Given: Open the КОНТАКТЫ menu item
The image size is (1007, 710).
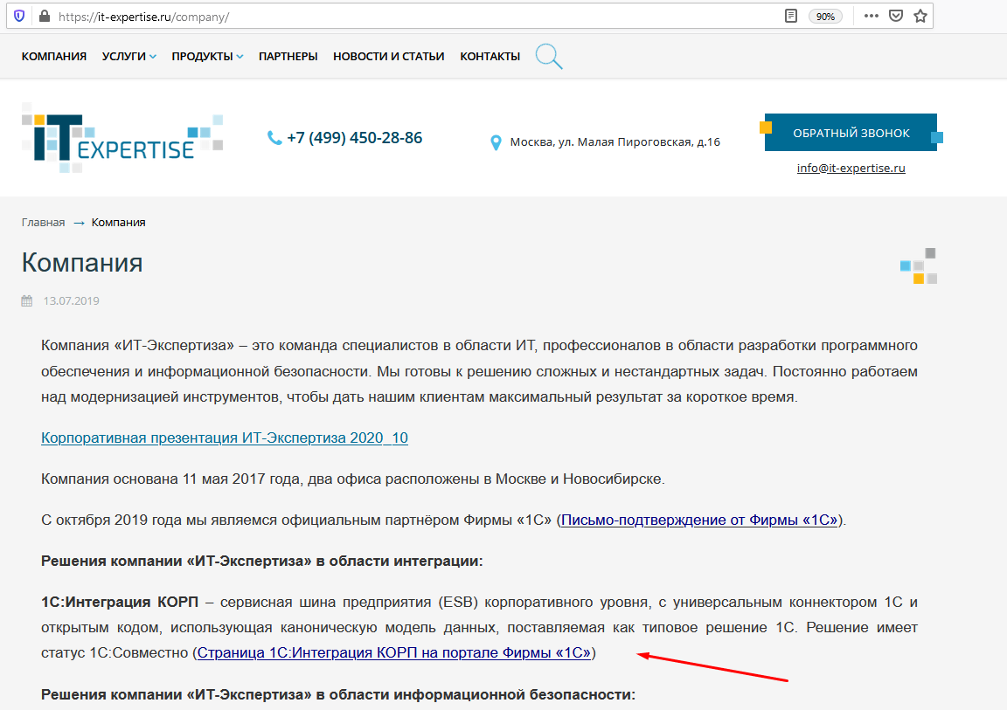Looking at the screenshot, I should point(490,57).
